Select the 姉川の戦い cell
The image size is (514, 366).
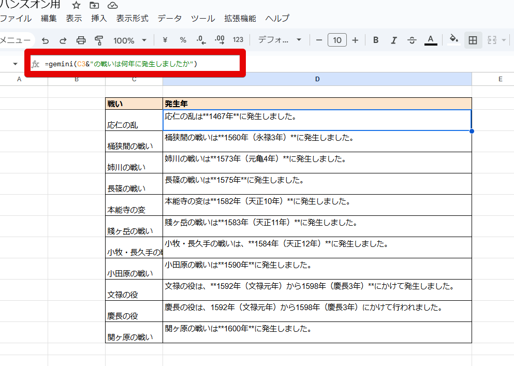(134, 163)
